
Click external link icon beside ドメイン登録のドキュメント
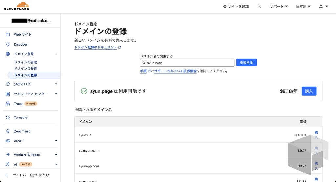119,47
